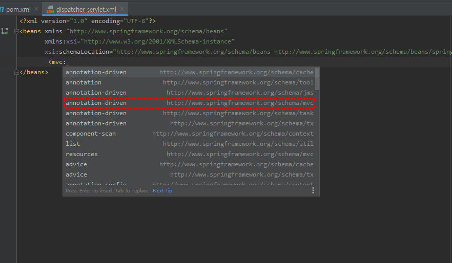The height and width of the screenshot is (263, 452).
Task: Click the dispatcher-servlet.xml file icon
Action: [x=50, y=10]
